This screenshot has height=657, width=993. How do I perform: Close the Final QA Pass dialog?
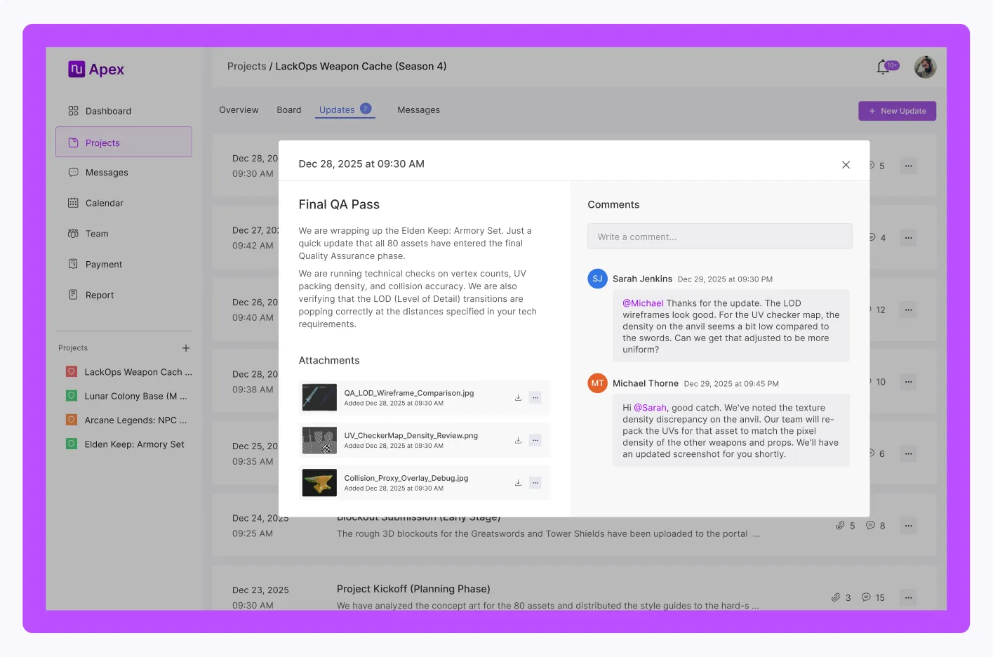846,164
